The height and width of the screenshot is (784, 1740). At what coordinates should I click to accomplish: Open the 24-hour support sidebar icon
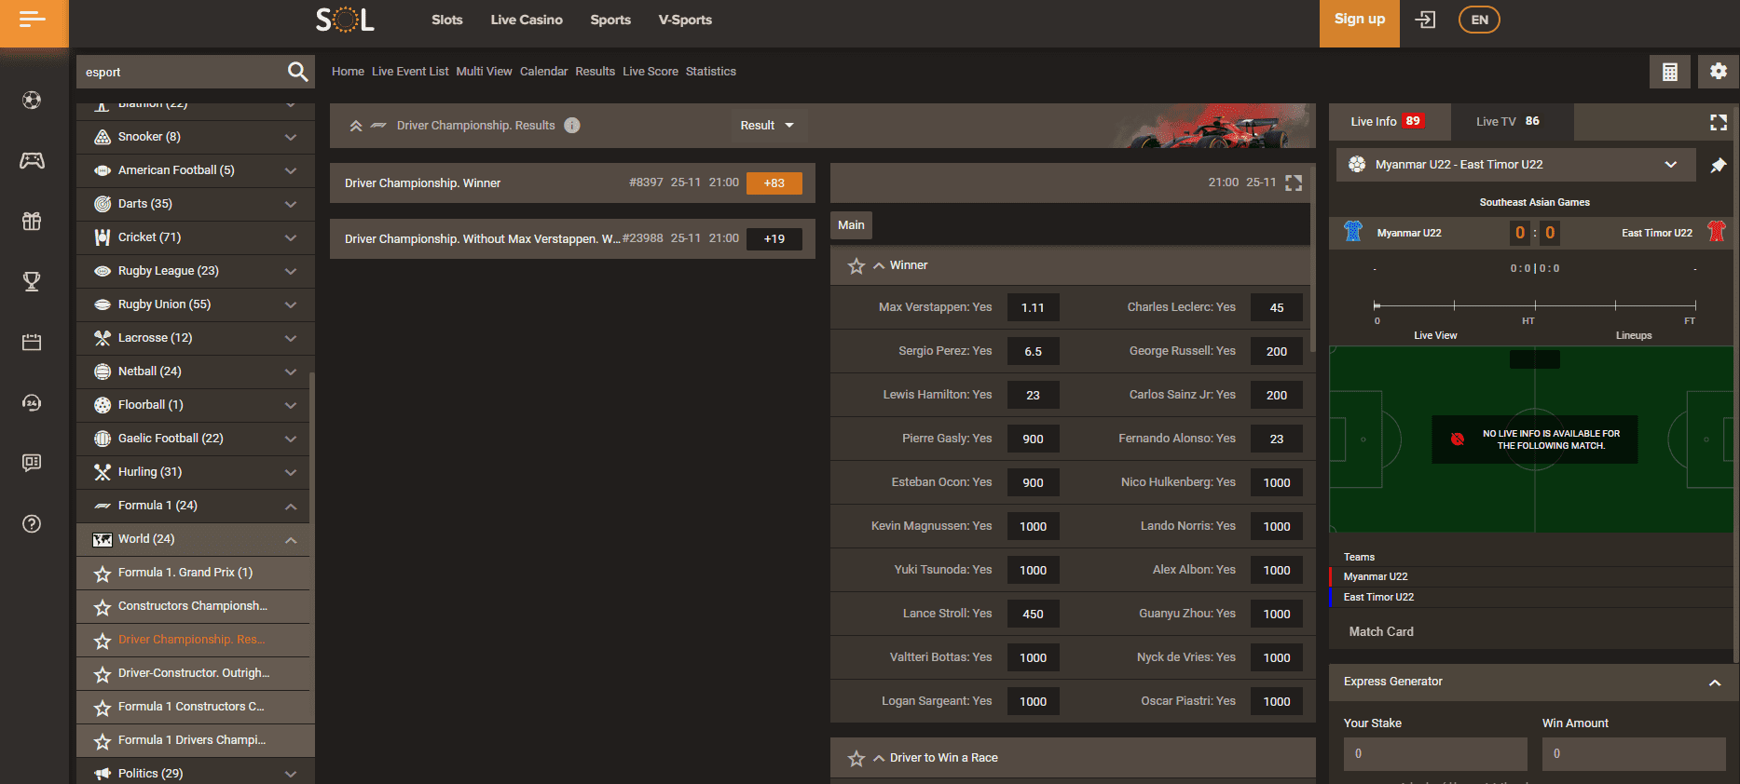point(32,402)
